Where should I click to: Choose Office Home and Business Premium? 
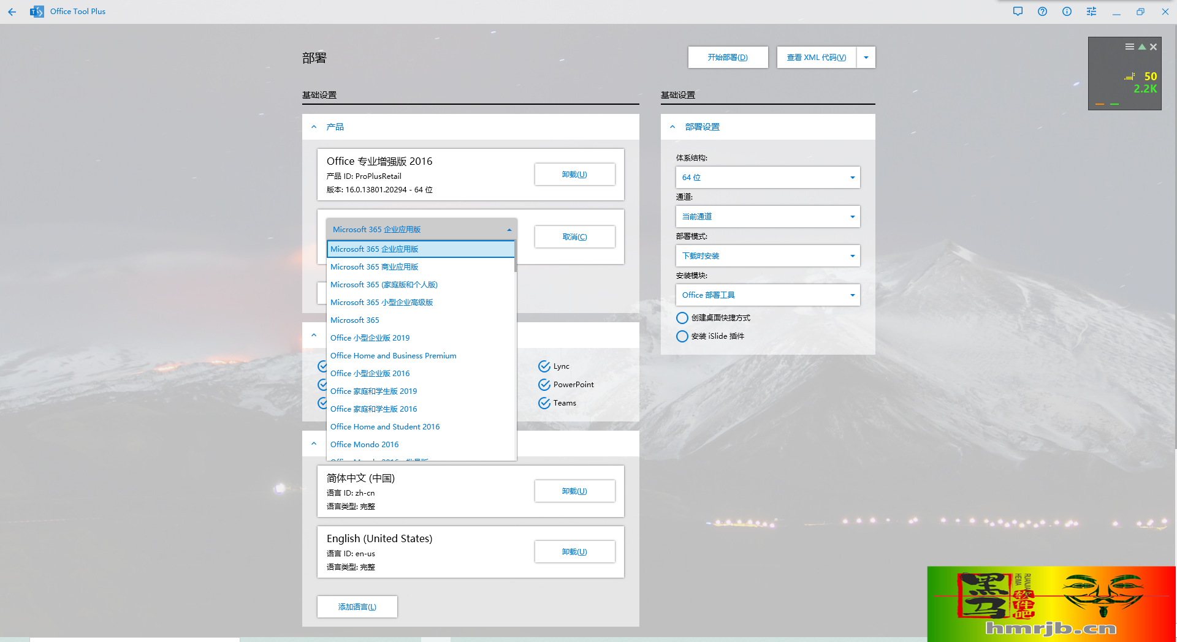click(421, 356)
